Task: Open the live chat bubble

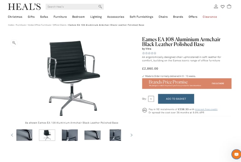Action: 236,154
